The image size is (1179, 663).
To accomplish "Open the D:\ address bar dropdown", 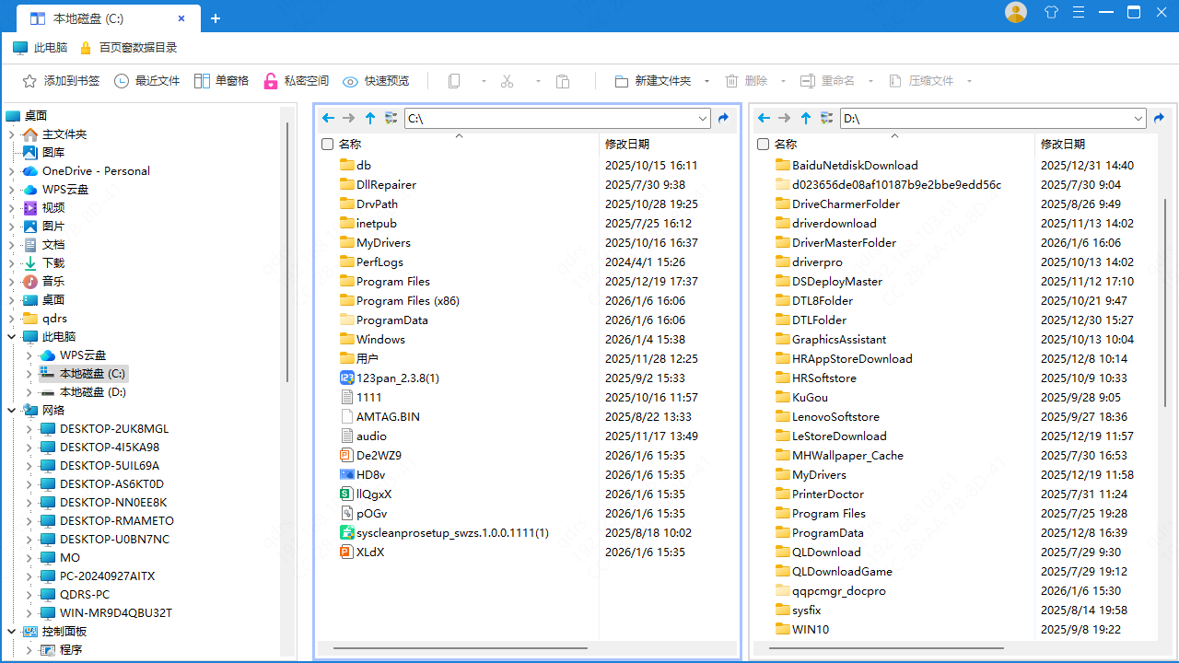I will tap(1138, 118).
